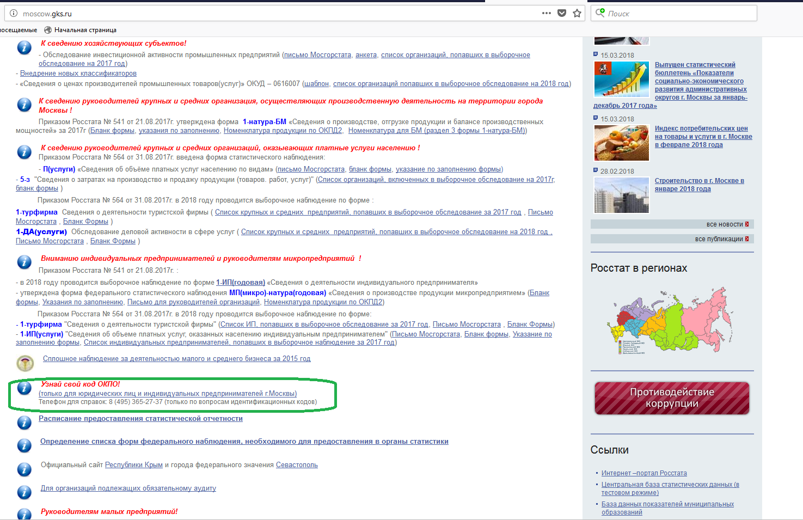Image resolution: width=803 pixels, height=520 pixels.
Task: Open news 'Индекс потребительских цен на товары и услуги'
Action: (703, 137)
